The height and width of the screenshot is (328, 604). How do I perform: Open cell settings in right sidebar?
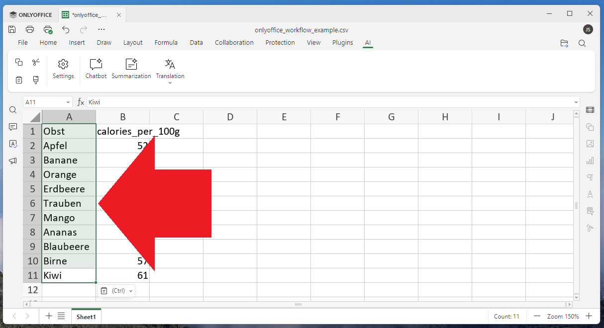(x=590, y=110)
